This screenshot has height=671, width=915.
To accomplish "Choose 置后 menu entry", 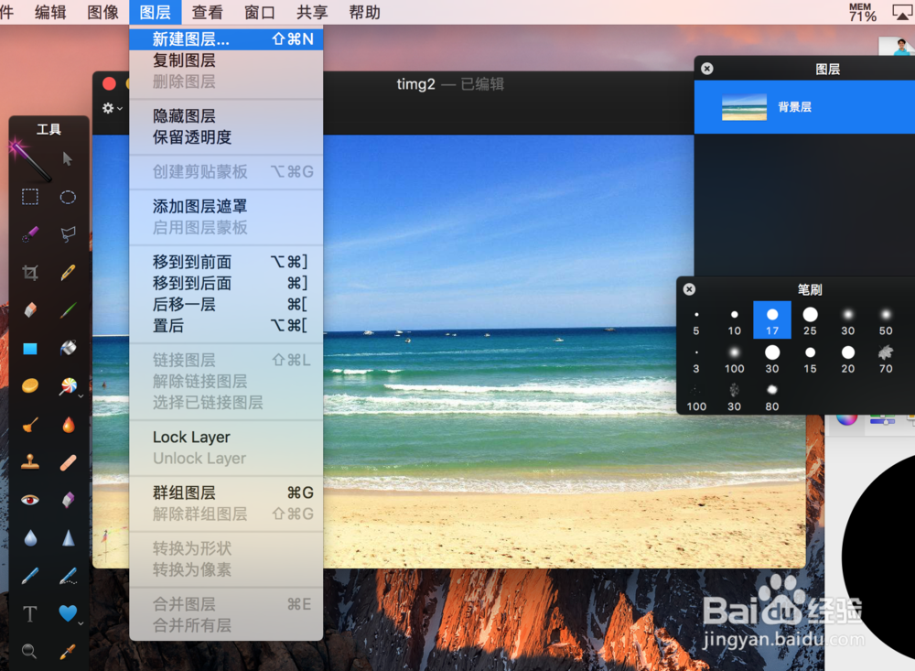I will point(226,326).
